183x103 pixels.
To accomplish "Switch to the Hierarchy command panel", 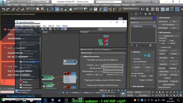I will tap(141, 14).
